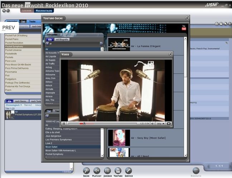Click scroll up arrow of video results
The height and width of the screenshot is (178, 232).
click(185, 38)
